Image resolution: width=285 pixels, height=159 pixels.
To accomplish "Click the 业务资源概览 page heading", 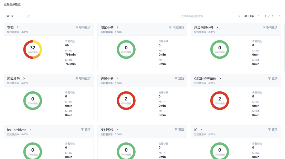I will 12,4.
